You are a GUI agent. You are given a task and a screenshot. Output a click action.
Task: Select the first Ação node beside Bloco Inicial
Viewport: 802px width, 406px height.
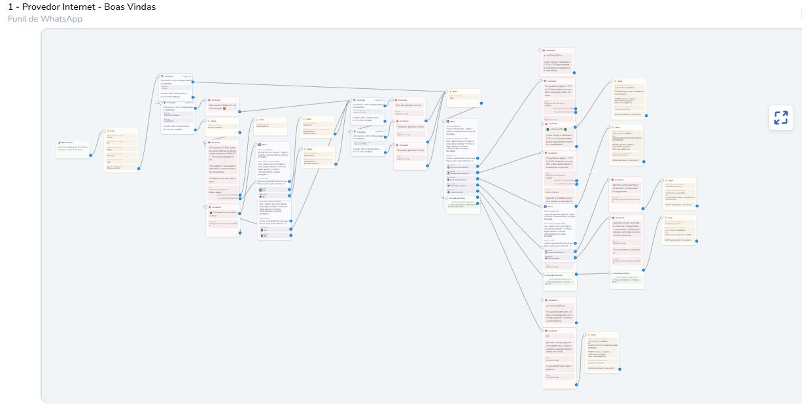tap(122, 150)
